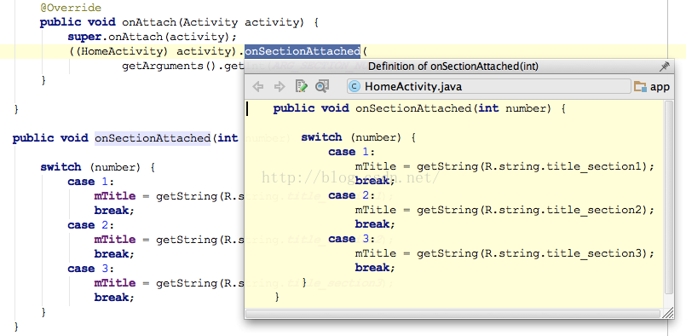Click the popup's vertical scrollbar
The height and width of the screenshot is (336, 686).
click(668, 198)
